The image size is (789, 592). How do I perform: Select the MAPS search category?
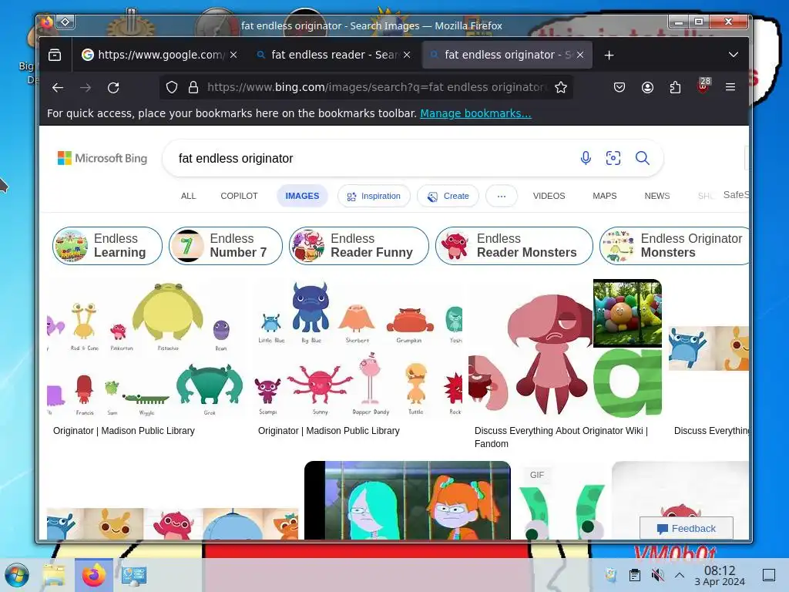coord(604,196)
